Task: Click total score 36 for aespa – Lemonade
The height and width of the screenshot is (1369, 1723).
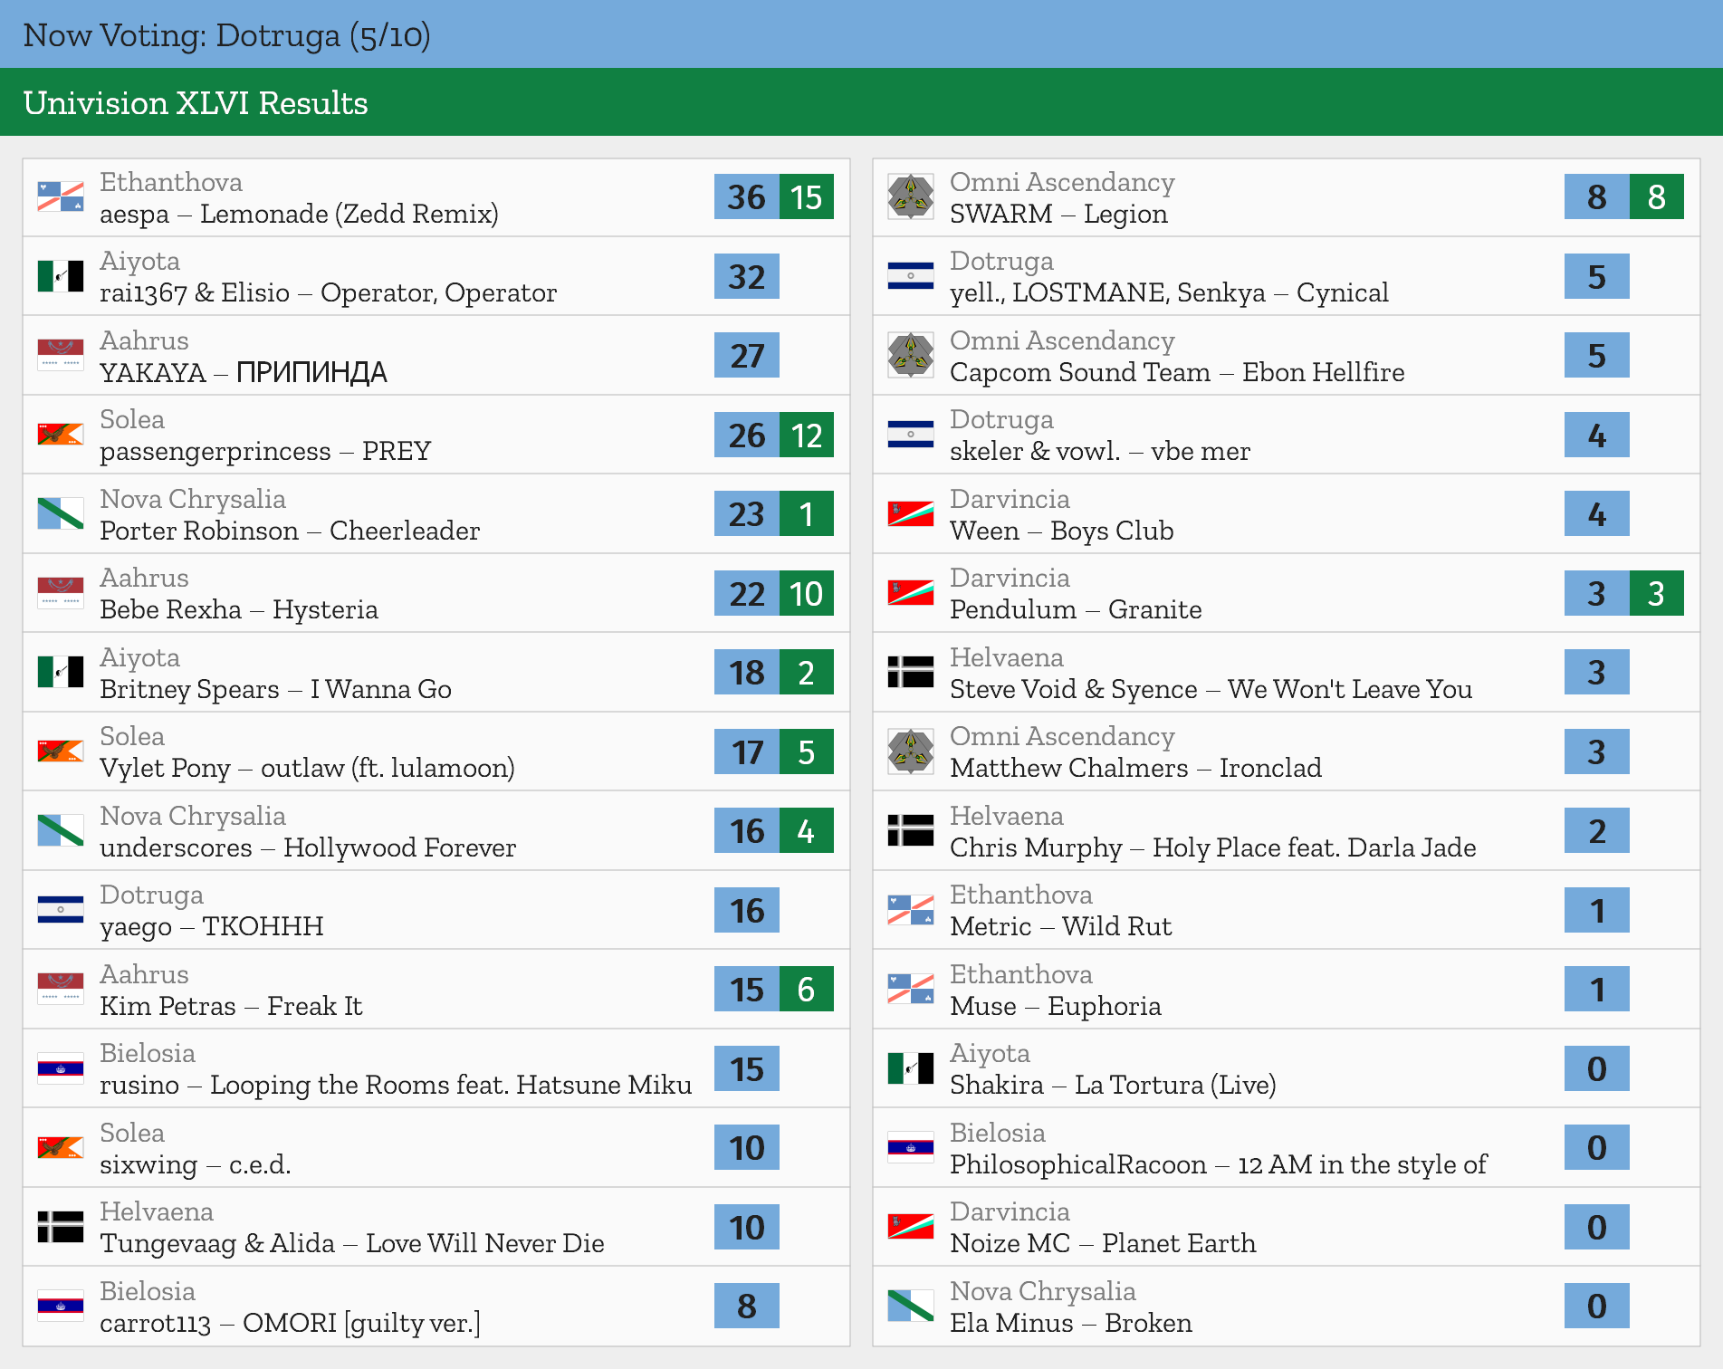Action: click(747, 196)
